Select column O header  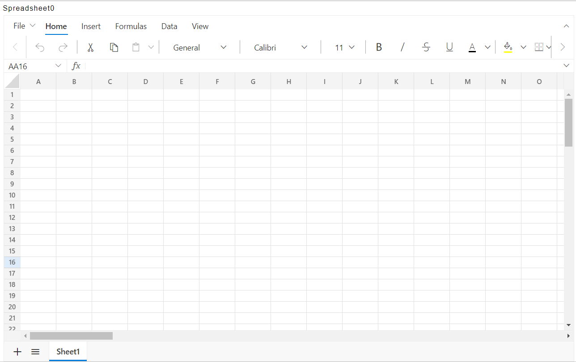539,81
